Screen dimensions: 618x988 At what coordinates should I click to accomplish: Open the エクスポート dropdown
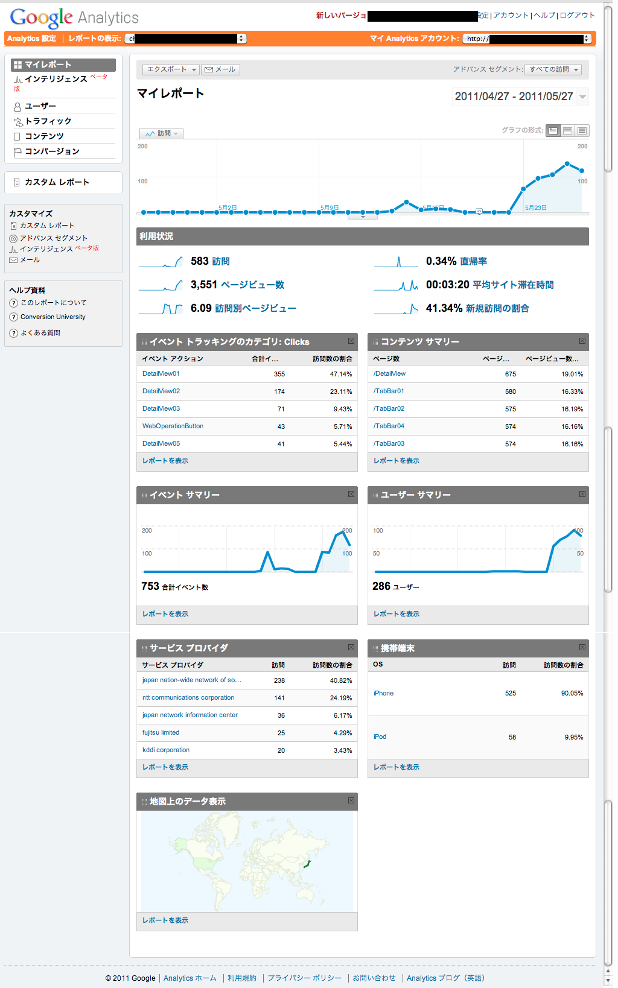click(x=172, y=69)
